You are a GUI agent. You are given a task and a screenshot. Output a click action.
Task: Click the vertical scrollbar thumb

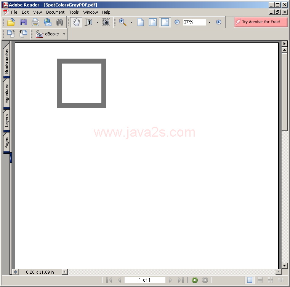click(284, 92)
